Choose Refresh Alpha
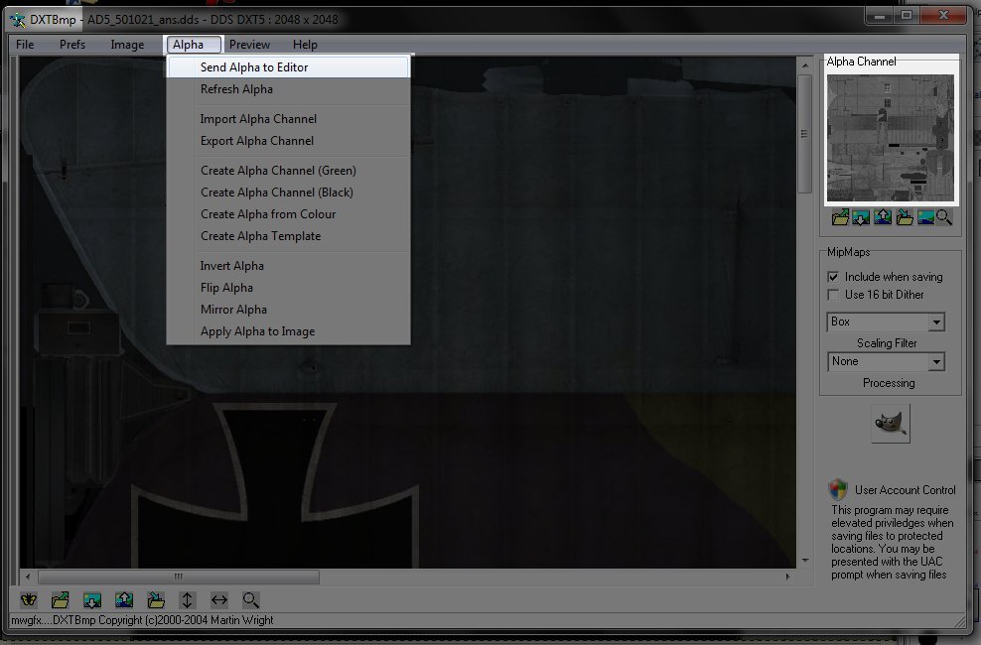 click(288, 88)
